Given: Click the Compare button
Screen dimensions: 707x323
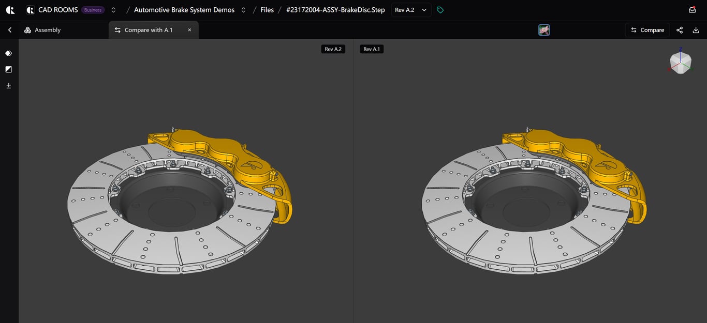Looking at the screenshot, I should pos(647,30).
